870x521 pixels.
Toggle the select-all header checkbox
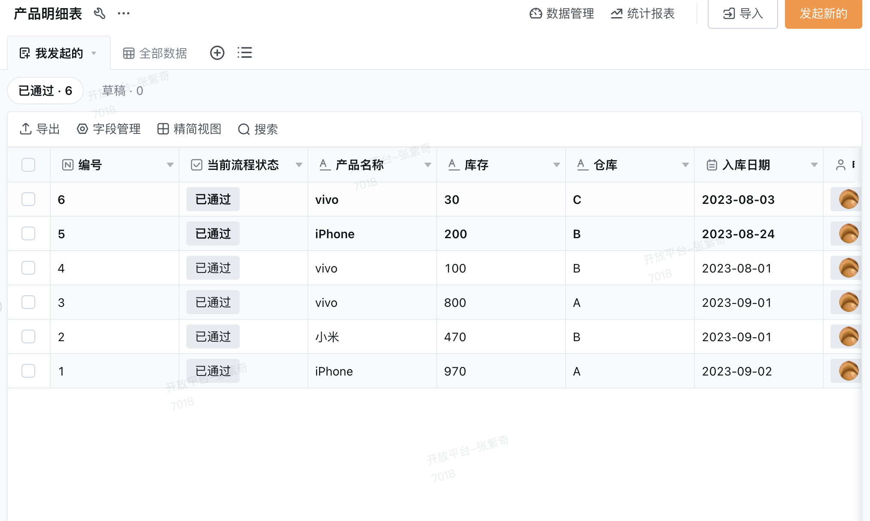coord(28,165)
